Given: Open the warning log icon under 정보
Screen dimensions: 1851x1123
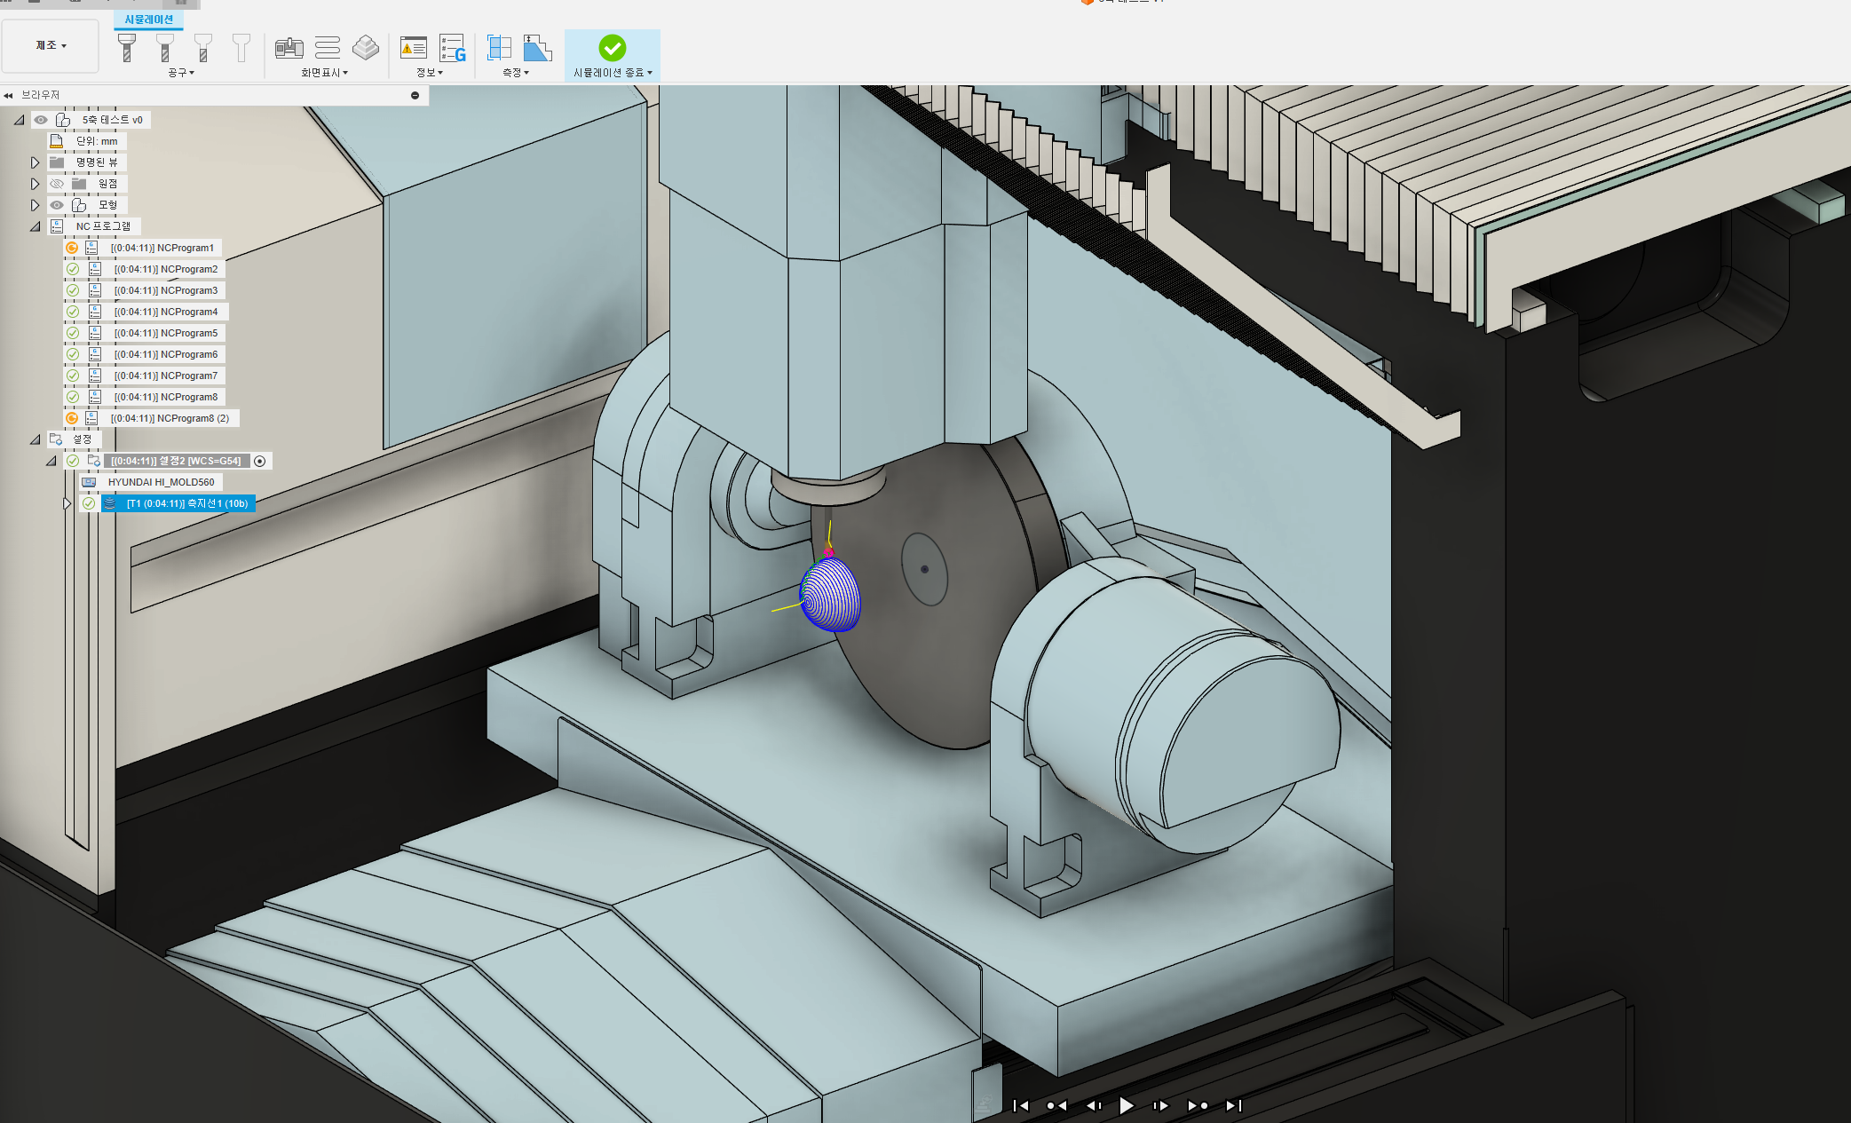Looking at the screenshot, I should pos(413,48).
